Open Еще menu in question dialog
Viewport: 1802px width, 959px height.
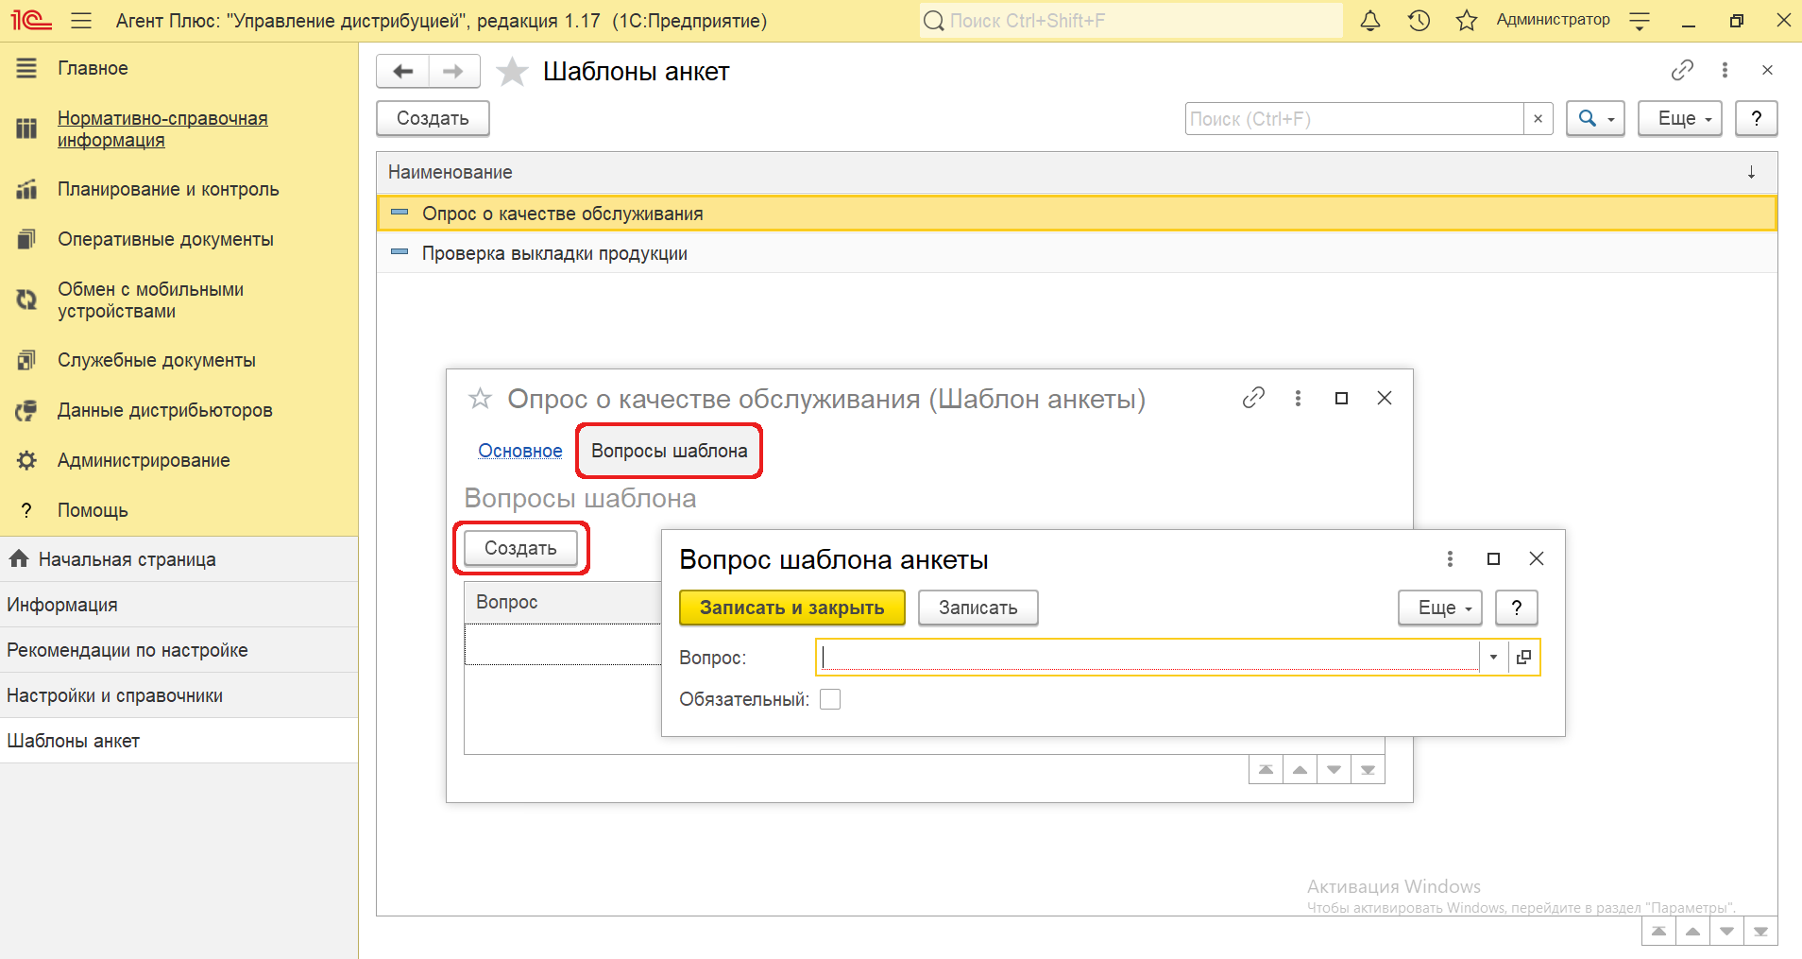(1440, 608)
